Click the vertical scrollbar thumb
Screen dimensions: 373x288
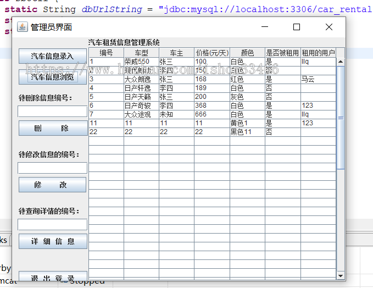coord(341,118)
